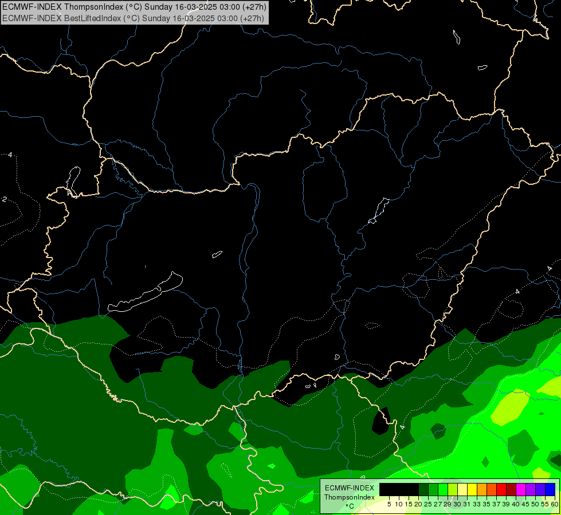Image resolution: width=561 pixels, height=515 pixels.
Task: Click the legend tick value "39"
Action: pyautogui.click(x=506, y=504)
